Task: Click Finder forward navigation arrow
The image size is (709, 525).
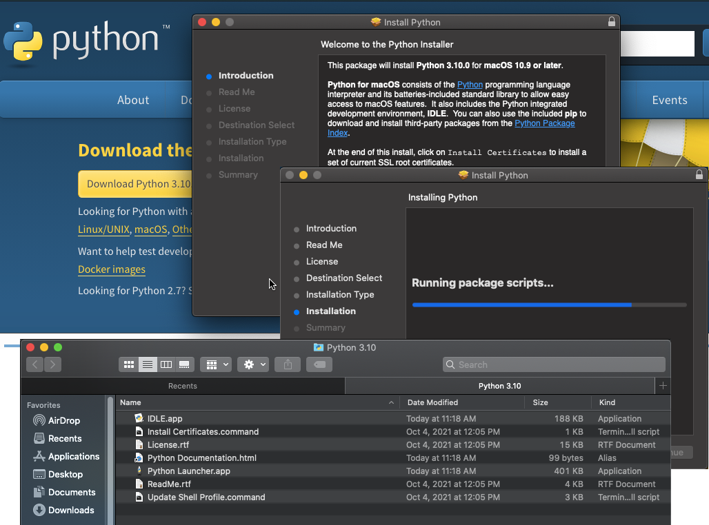Action: [x=52, y=364]
